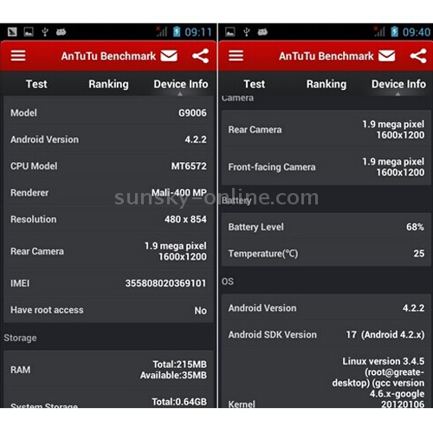Select the Android SDK Version row
The width and height of the screenshot is (433, 433).
point(326,334)
